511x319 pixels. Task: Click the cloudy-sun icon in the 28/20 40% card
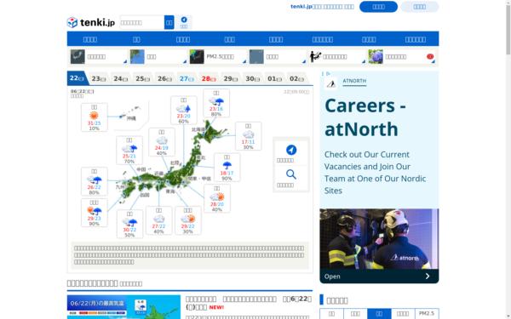point(217,197)
